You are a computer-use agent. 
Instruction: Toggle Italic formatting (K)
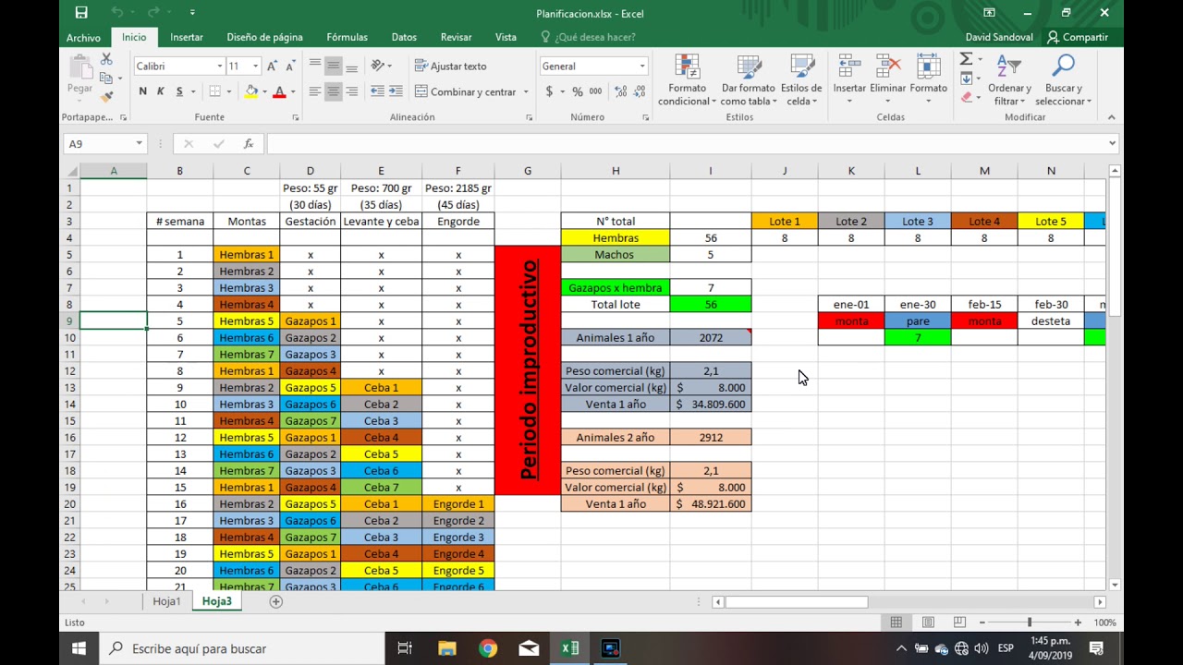coord(161,91)
